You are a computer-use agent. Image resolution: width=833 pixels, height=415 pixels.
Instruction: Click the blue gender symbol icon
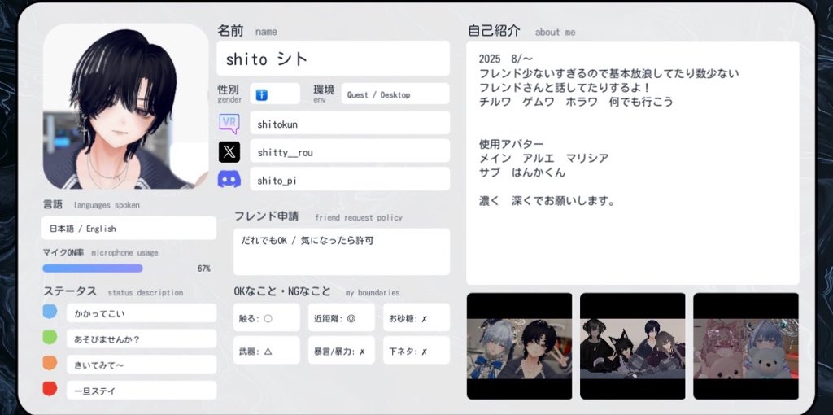[x=261, y=94]
